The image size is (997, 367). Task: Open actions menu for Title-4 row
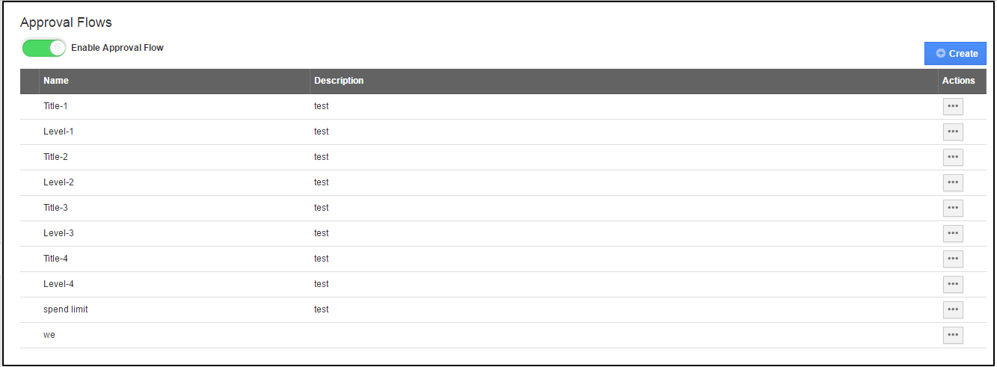(x=952, y=259)
